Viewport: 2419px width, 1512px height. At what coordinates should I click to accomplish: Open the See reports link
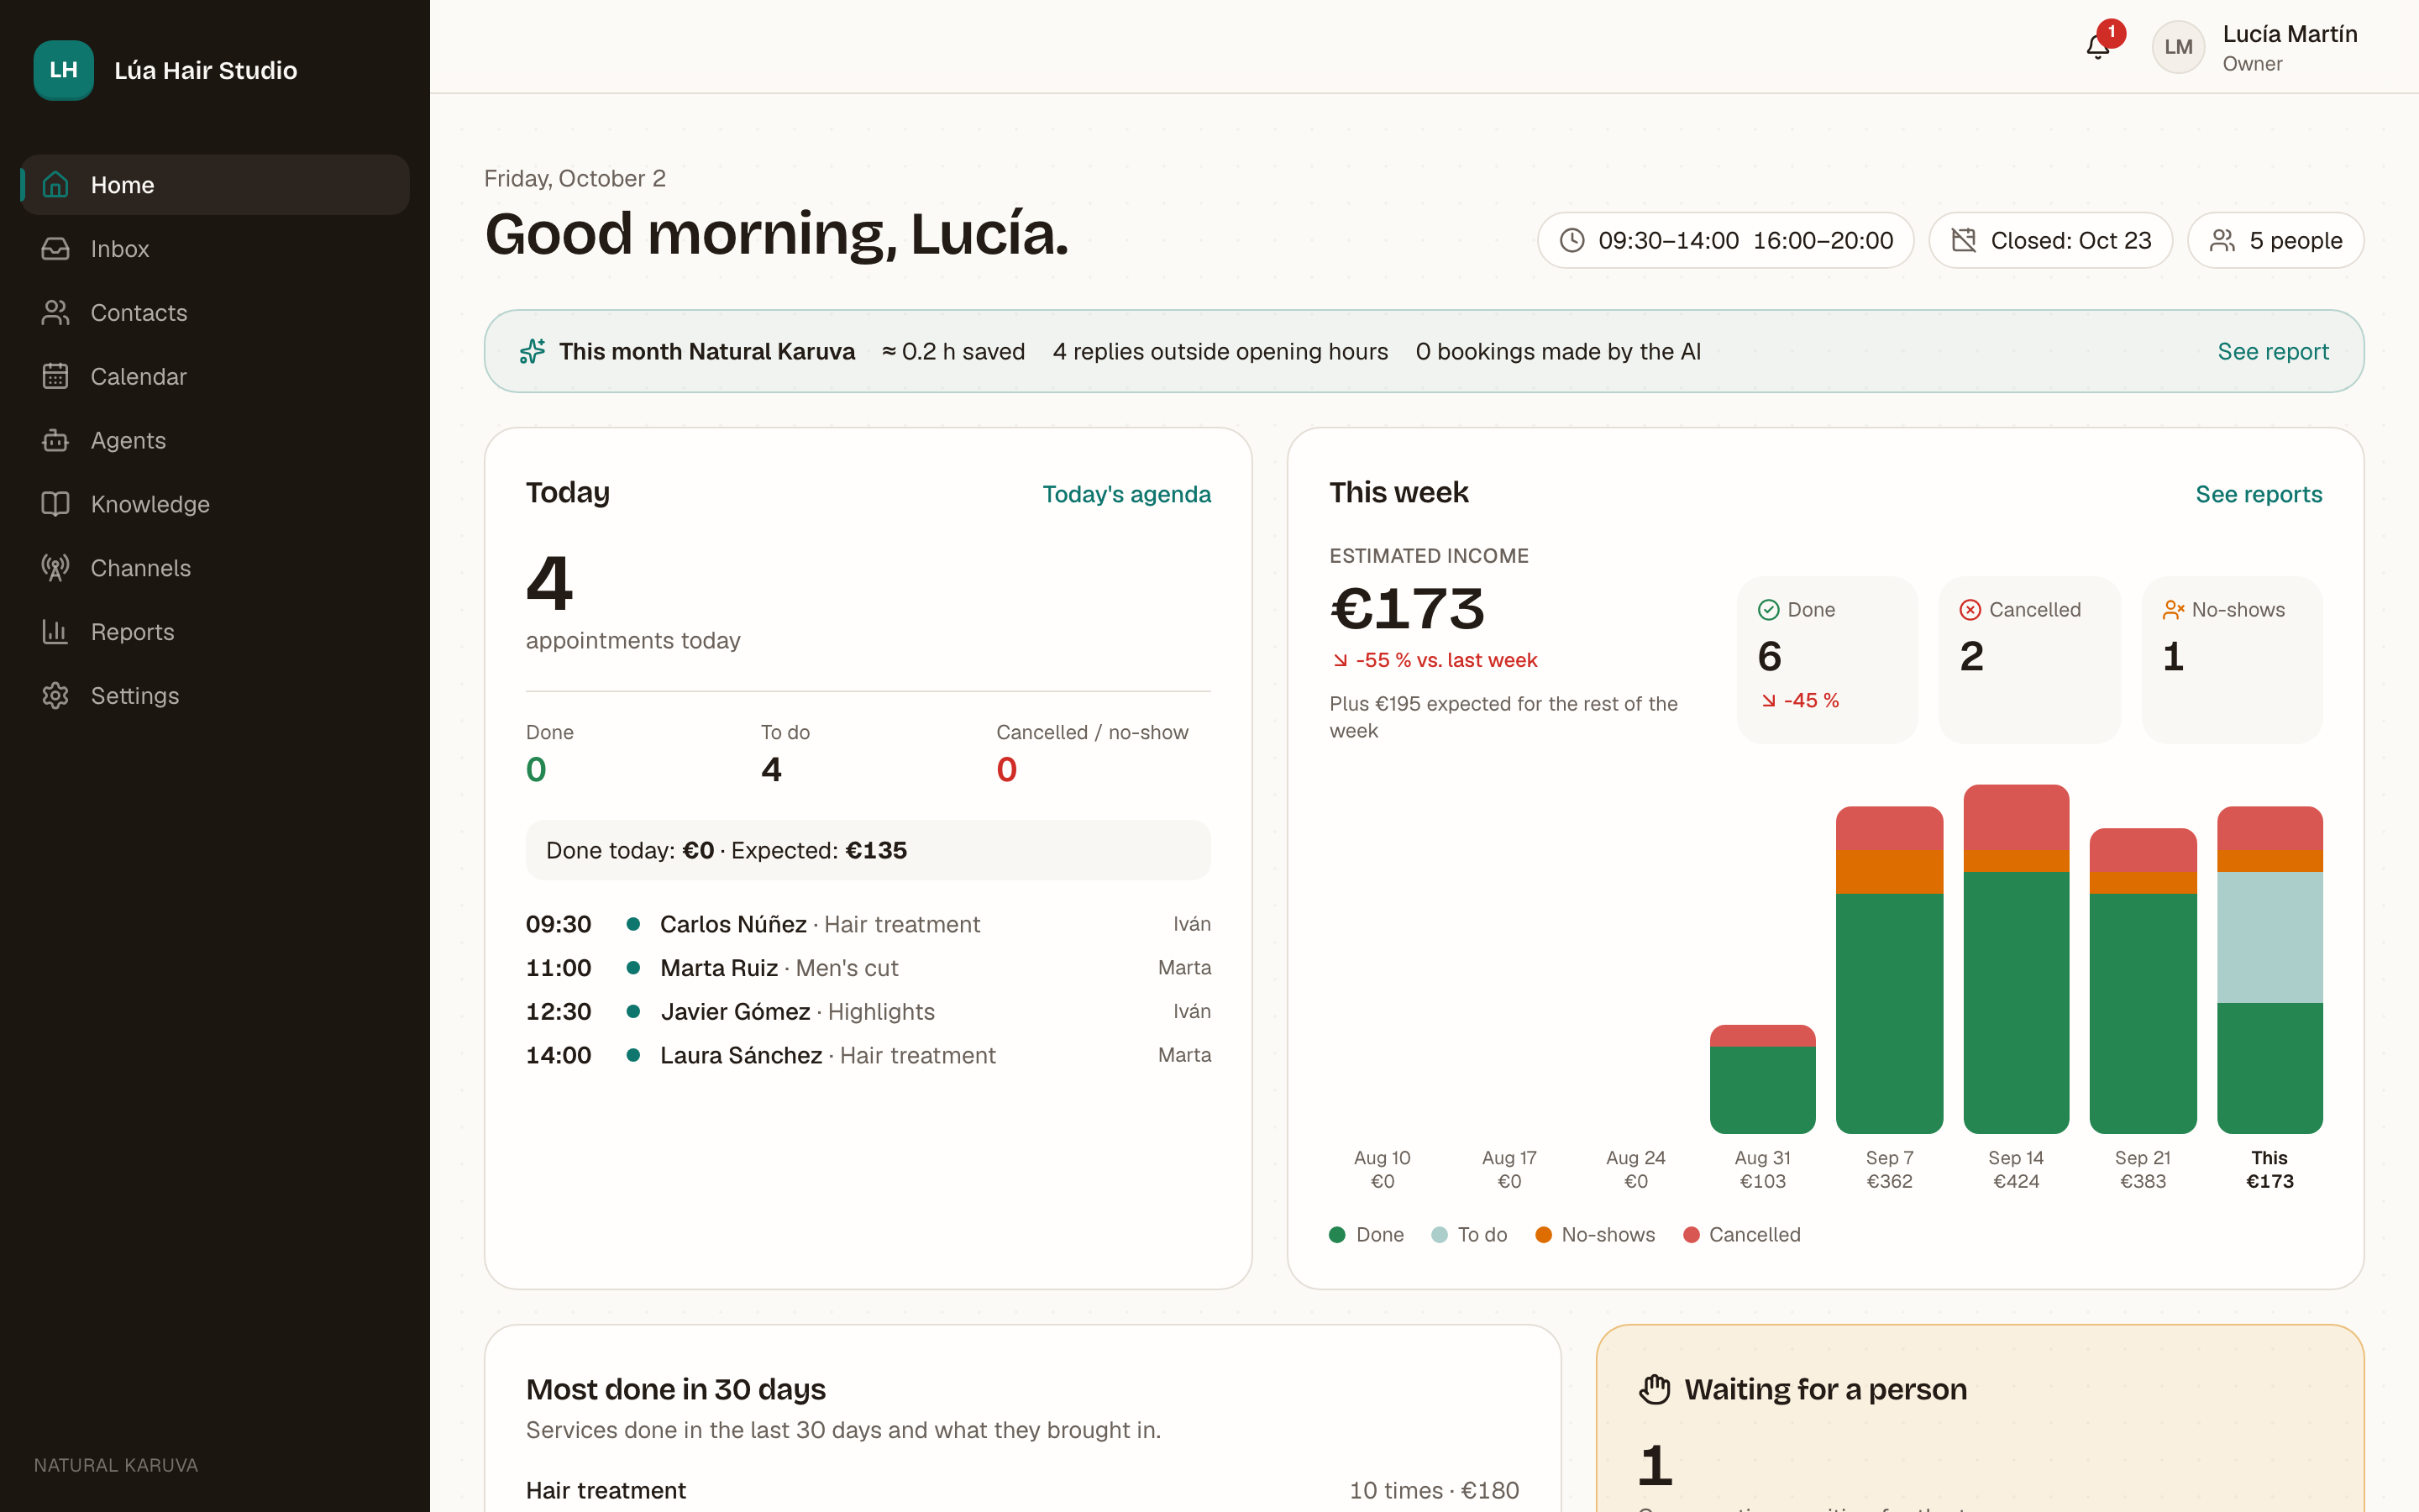(2259, 494)
